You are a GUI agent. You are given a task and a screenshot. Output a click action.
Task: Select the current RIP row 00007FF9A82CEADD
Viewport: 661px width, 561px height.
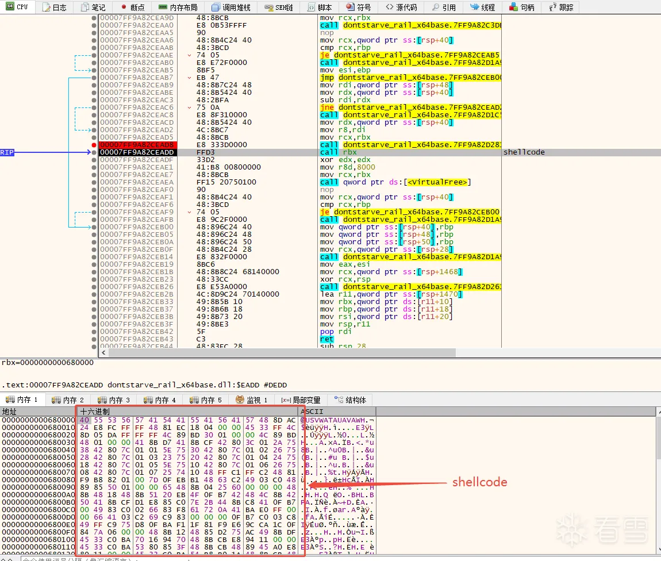coord(137,152)
